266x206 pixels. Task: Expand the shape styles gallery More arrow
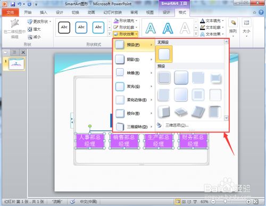coord(110,34)
